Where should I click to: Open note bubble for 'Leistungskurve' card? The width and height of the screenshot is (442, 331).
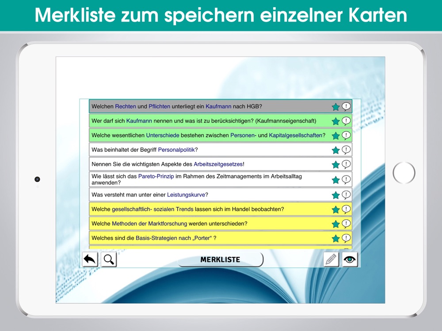[346, 195]
